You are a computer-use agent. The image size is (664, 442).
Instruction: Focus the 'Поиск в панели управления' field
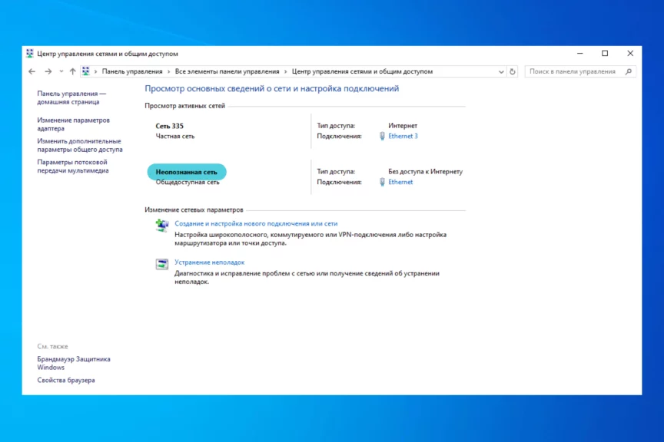573,71
